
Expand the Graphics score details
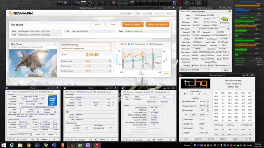[110, 61]
